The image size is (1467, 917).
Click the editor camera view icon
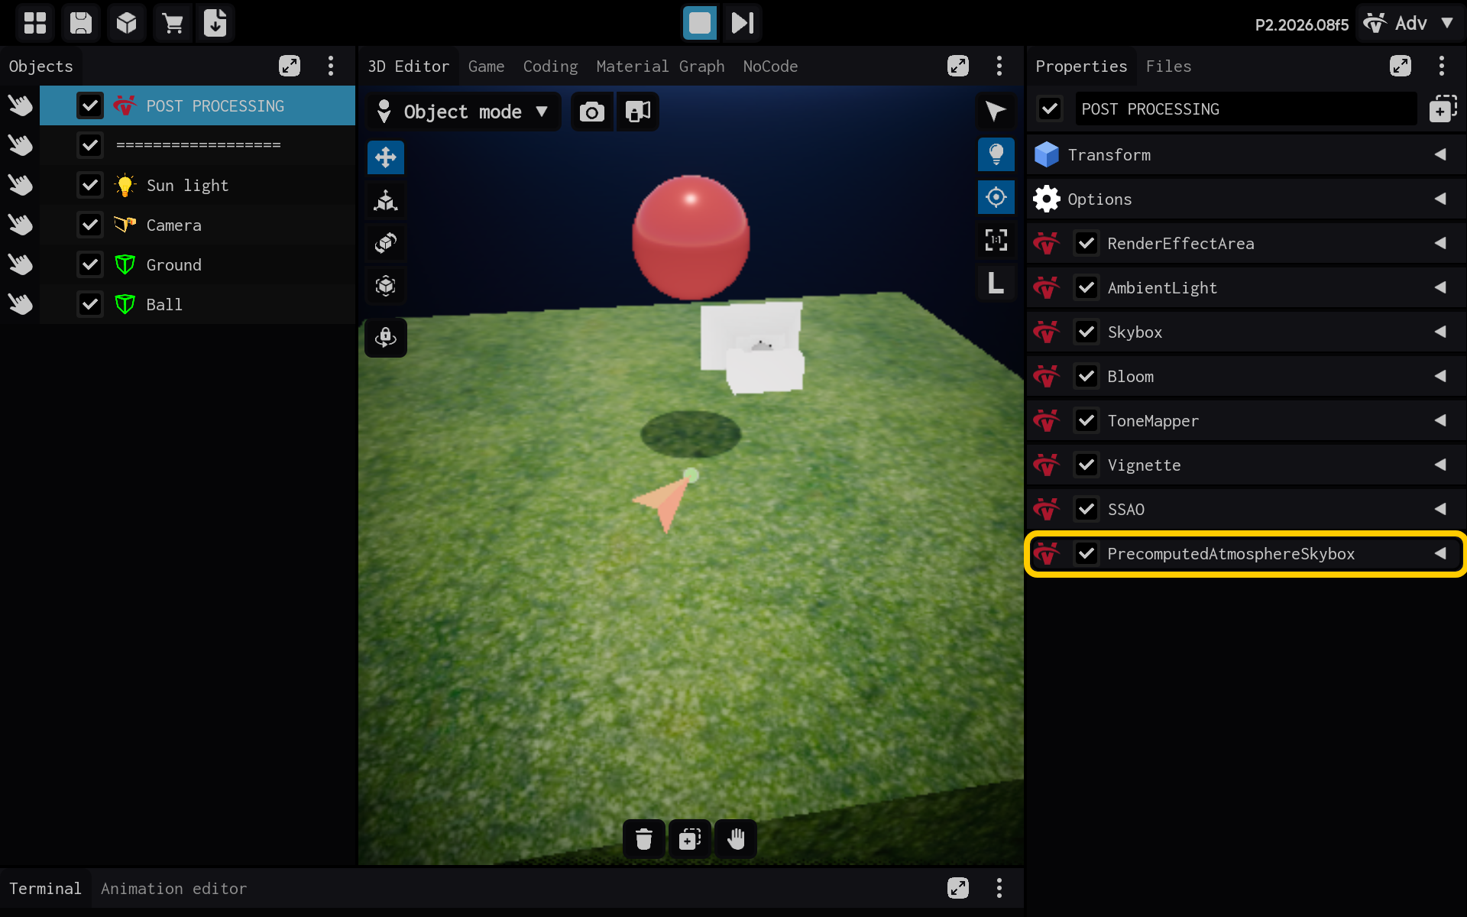pos(638,112)
